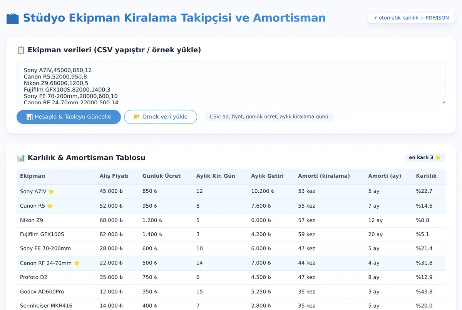Click the 20 ay amortization cell
462x310 pixels.
coord(375,234)
